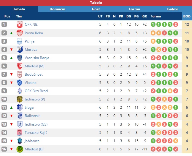Click the Vranjska Banja crest icon
The width and height of the screenshot is (192, 156).
[x=20, y=58]
